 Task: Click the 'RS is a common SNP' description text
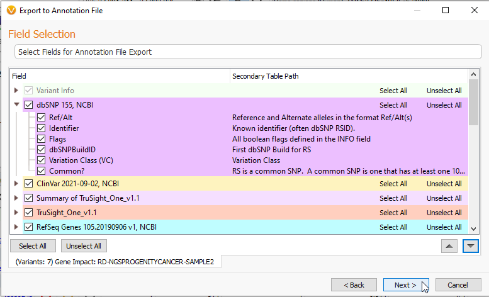tap(349, 171)
